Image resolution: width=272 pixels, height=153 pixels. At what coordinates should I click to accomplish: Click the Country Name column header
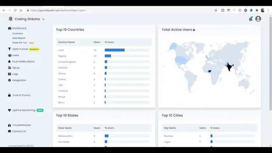click(66, 42)
